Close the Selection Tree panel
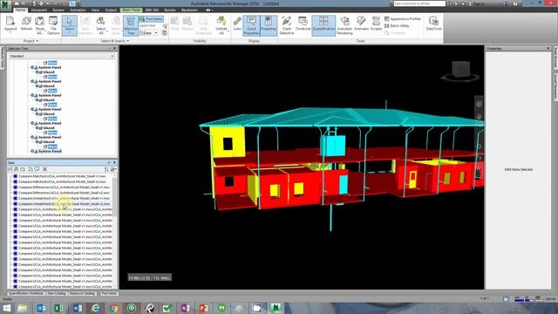558x314 pixels. pos(114,49)
